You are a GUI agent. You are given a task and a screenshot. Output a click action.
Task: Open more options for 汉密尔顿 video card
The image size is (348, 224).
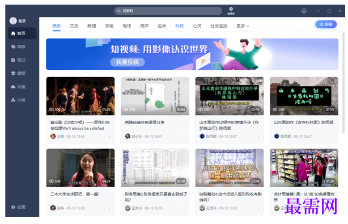pos(109,136)
